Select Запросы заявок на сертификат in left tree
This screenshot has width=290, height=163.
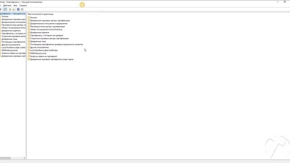click(x=14, y=53)
